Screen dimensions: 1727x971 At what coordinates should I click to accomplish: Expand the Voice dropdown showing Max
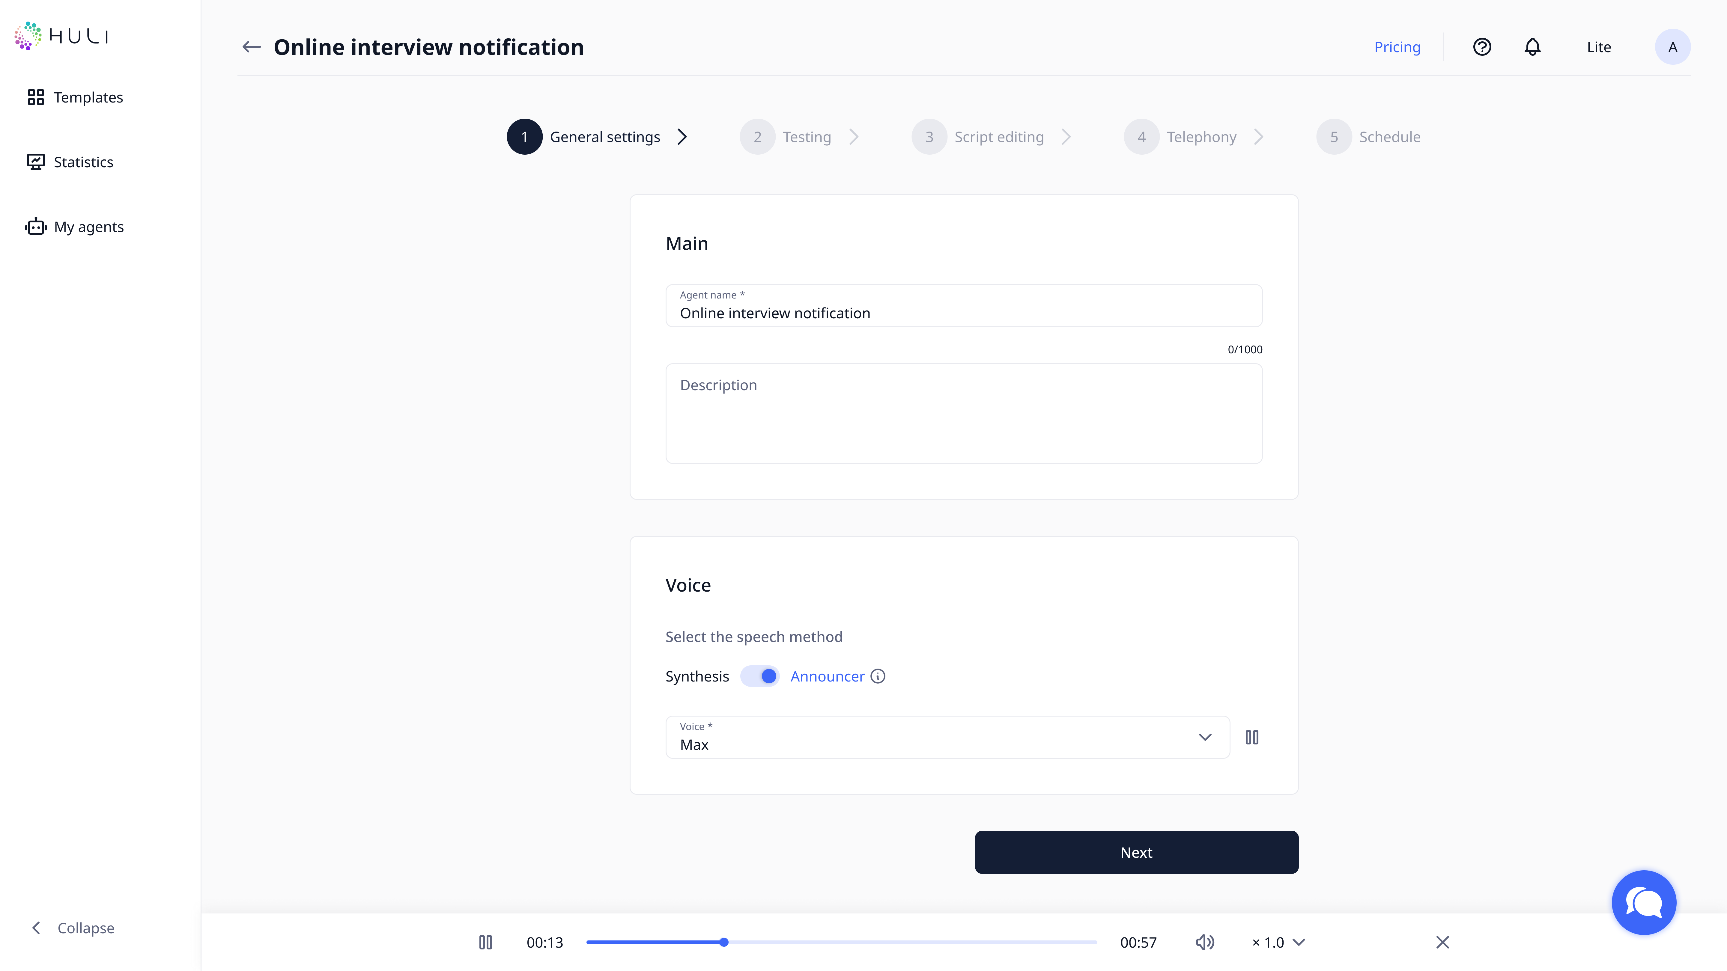tap(1204, 737)
